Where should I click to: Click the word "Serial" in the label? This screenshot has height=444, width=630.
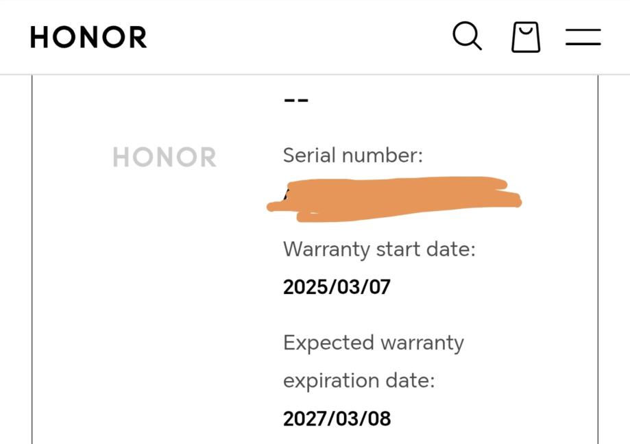click(x=309, y=156)
